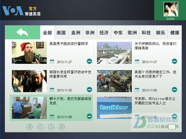Click the iyuba username label

170,19
